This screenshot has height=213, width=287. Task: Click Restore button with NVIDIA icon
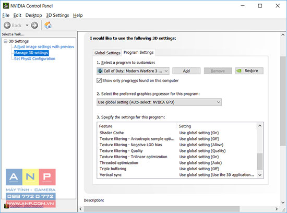(249, 70)
